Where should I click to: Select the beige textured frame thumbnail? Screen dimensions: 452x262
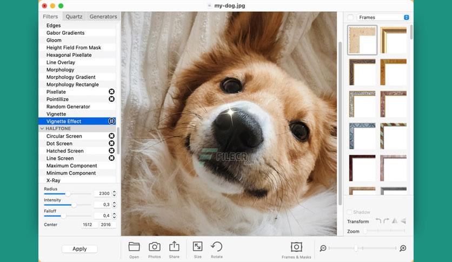(x=362, y=40)
